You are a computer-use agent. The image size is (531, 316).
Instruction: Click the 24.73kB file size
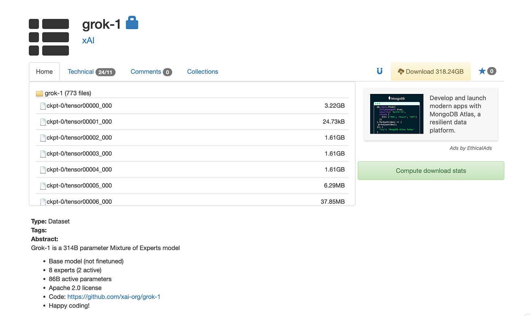tap(334, 122)
